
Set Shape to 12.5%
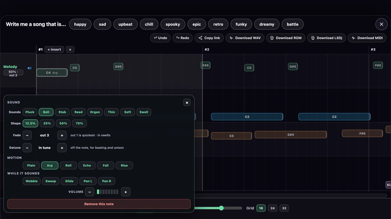coord(31,123)
